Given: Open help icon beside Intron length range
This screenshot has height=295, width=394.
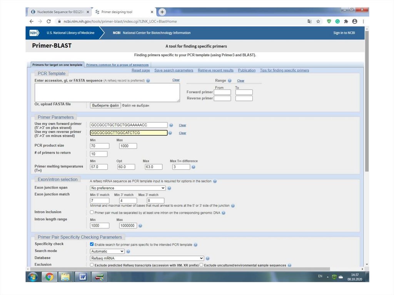Looking at the screenshot, I should (x=140, y=226).
